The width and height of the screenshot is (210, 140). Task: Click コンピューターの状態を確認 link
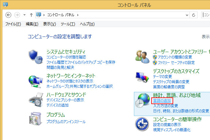pyautogui.click(x=66, y=57)
